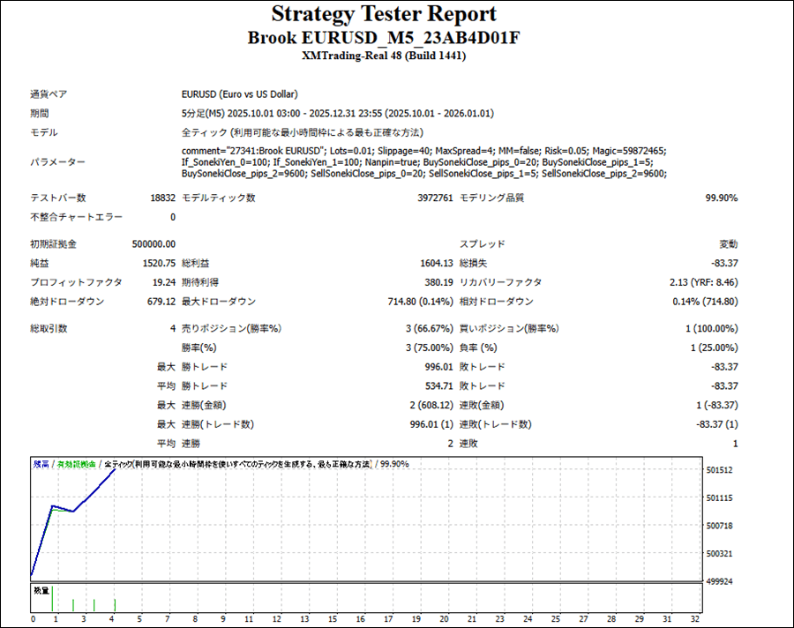The height and width of the screenshot is (628, 794).
Task: Click the first green volume bar
Action: (x=53, y=599)
